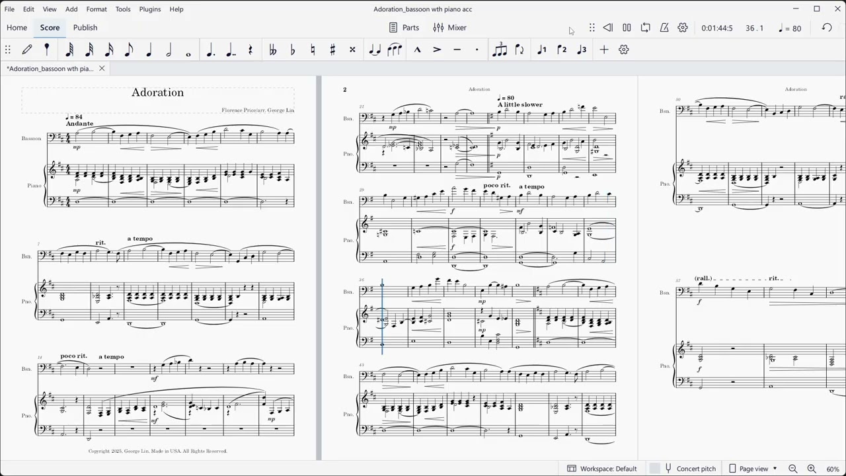
Task: Open the Parts dialog
Action: click(404, 28)
